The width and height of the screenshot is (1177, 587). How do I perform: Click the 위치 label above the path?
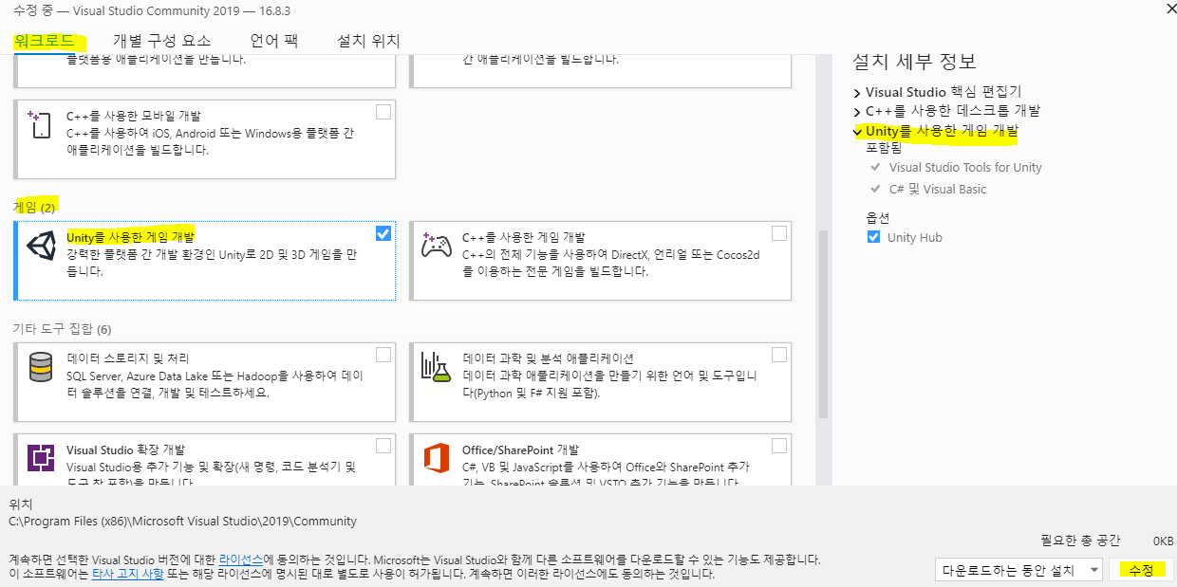tap(20, 505)
